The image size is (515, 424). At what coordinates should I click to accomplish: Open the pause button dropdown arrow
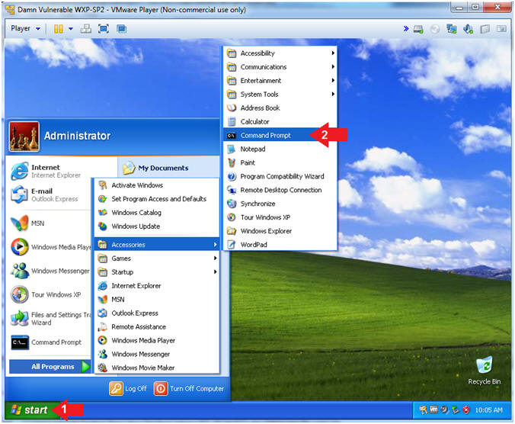pyautogui.click(x=71, y=29)
